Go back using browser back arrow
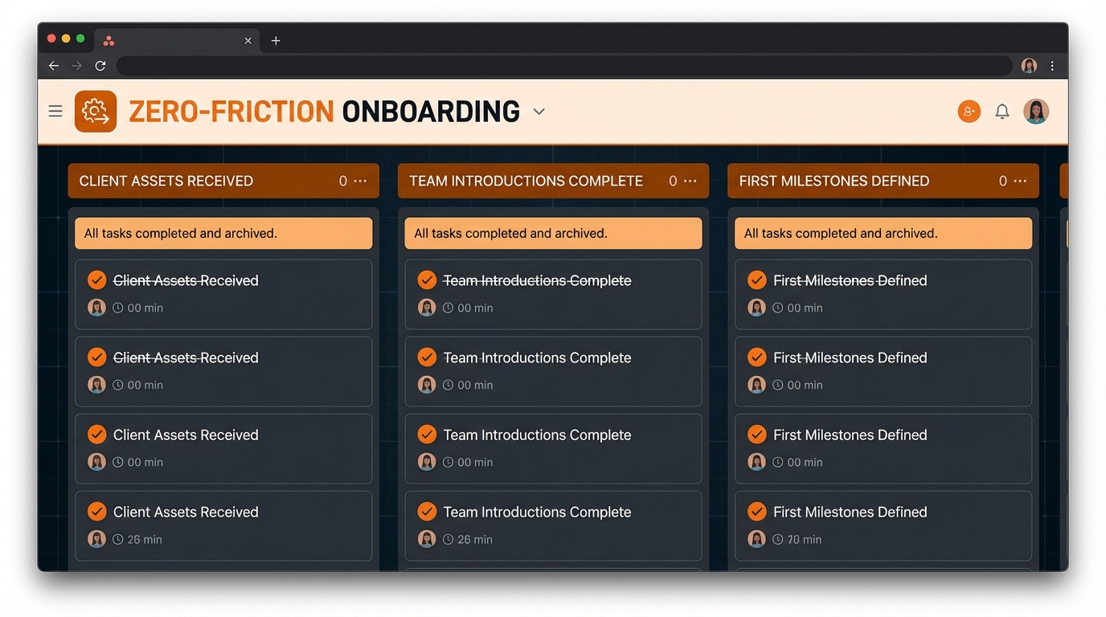 coord(54,66)
